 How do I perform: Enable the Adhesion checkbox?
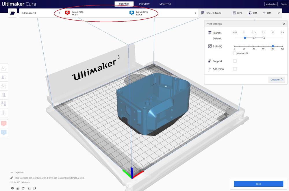click(x=235, y=69)
